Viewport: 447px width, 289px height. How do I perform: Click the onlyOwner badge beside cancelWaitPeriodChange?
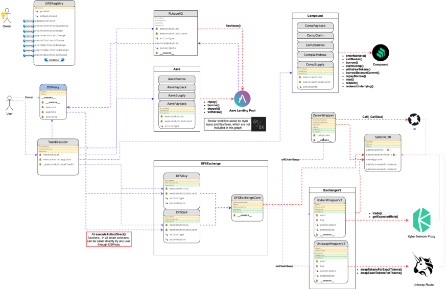(x=29, y=55)
